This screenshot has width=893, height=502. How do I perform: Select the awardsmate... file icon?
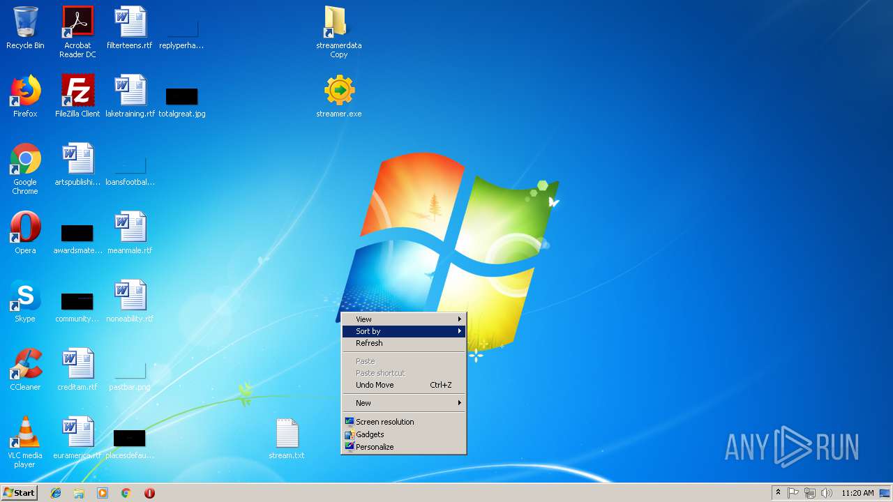[77, 239]
